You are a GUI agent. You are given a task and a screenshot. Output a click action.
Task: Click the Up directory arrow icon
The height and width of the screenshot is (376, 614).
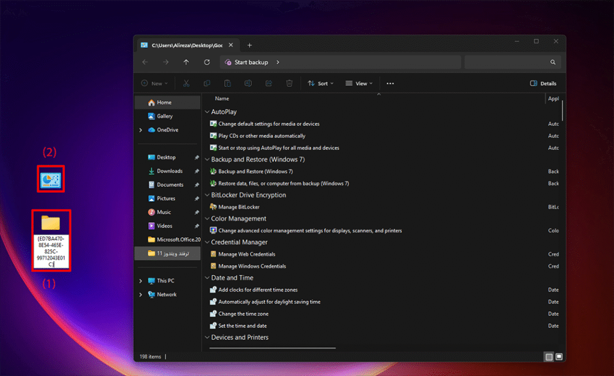(186, 62)
